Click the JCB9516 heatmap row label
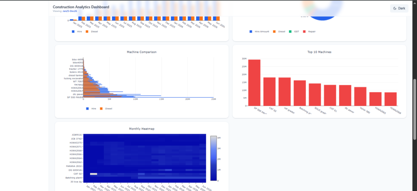 (x=77, y=135)
